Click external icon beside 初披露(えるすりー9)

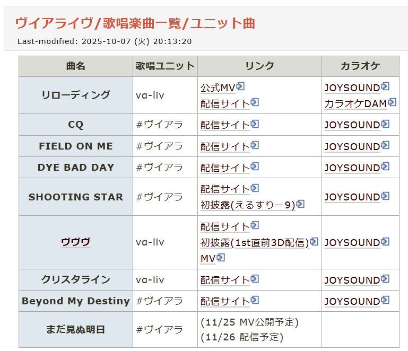pyautogui.click(x=300, y=204)
